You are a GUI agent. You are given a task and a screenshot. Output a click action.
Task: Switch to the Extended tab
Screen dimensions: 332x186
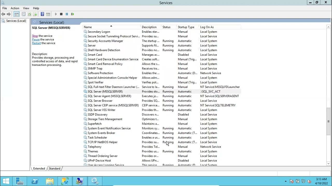(x=39, y=168)
